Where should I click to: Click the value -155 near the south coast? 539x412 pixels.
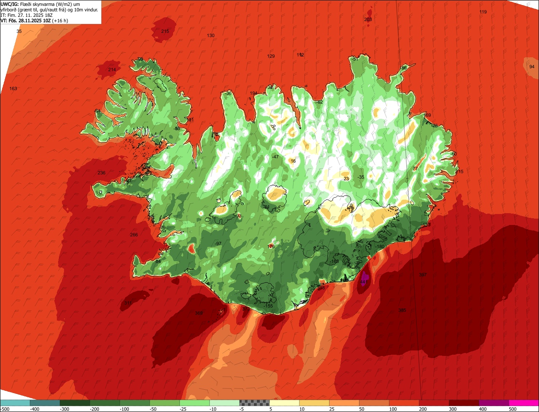click(x=268, y=306)
